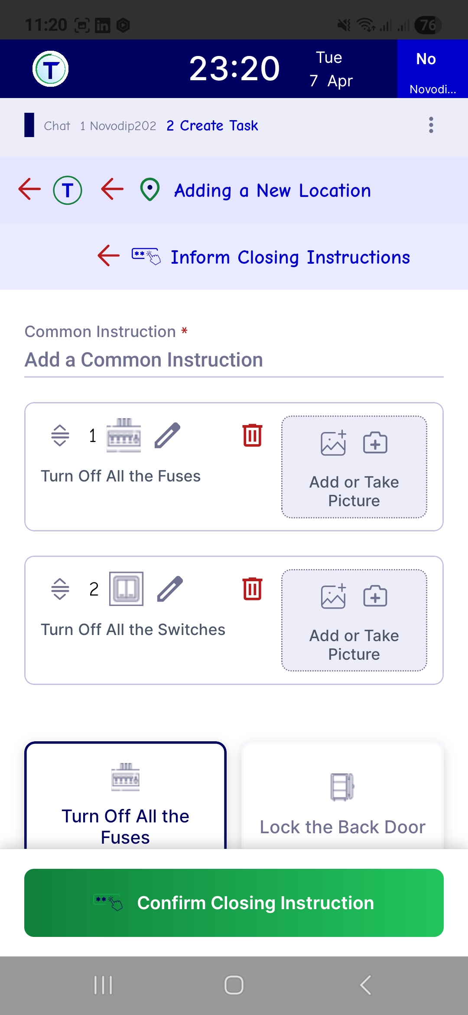Click the location pin icon

(x=150, y=190)
